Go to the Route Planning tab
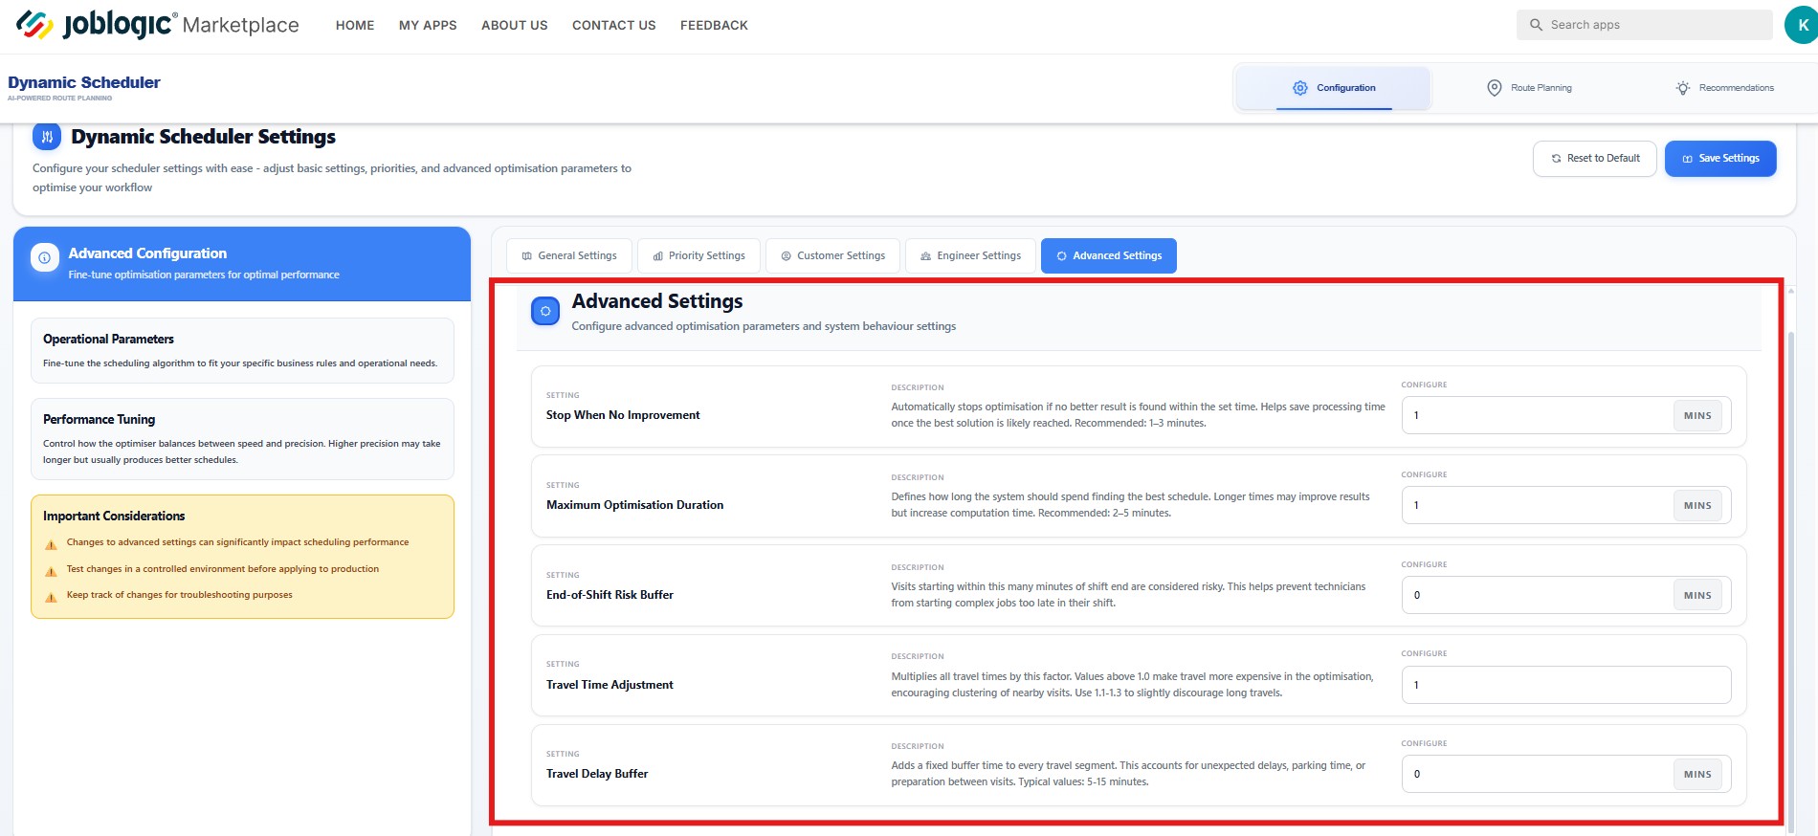The height and width of the screenshot is (836, 1818). point(1529,88)
